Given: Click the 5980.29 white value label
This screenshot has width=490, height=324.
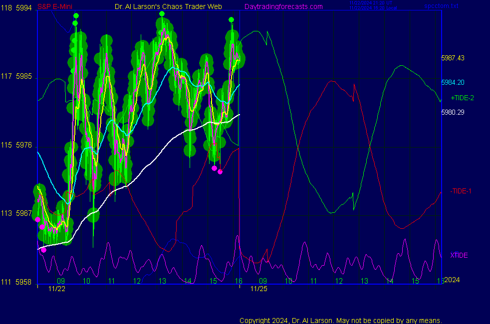Looking at the screenshot, I should [453, 112].
